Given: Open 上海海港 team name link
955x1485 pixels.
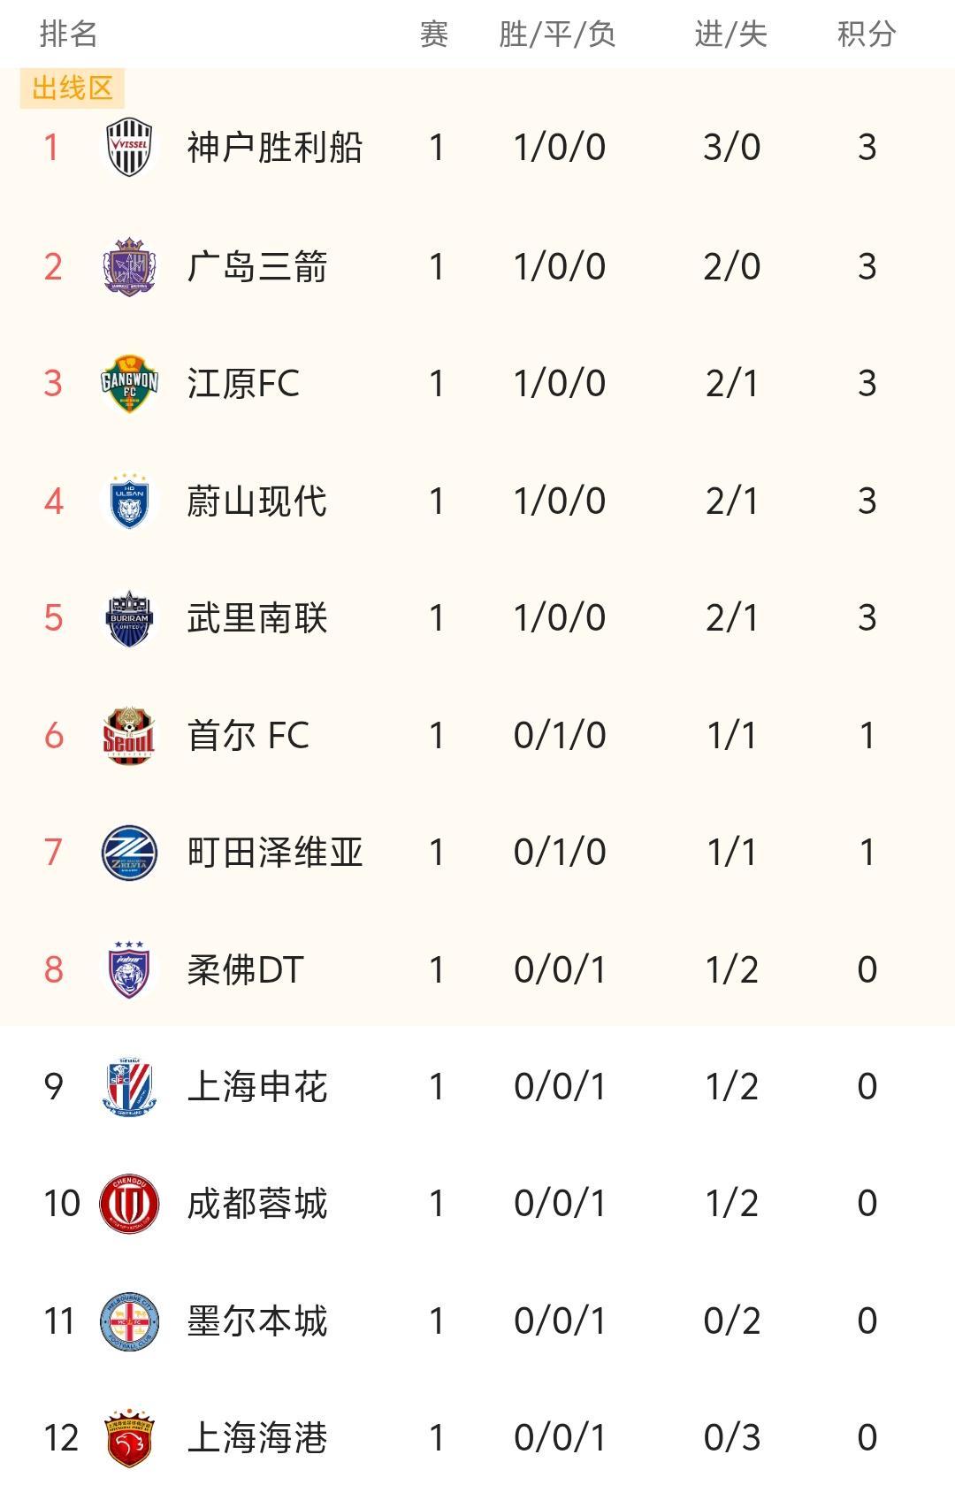Looking at the screenshot, I should pos(257,1438).
